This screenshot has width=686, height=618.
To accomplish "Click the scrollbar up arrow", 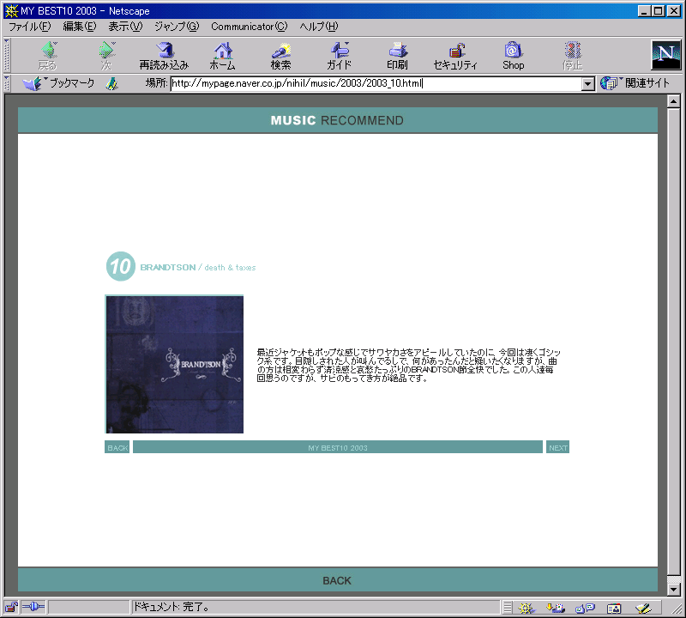I will point(674,101).
